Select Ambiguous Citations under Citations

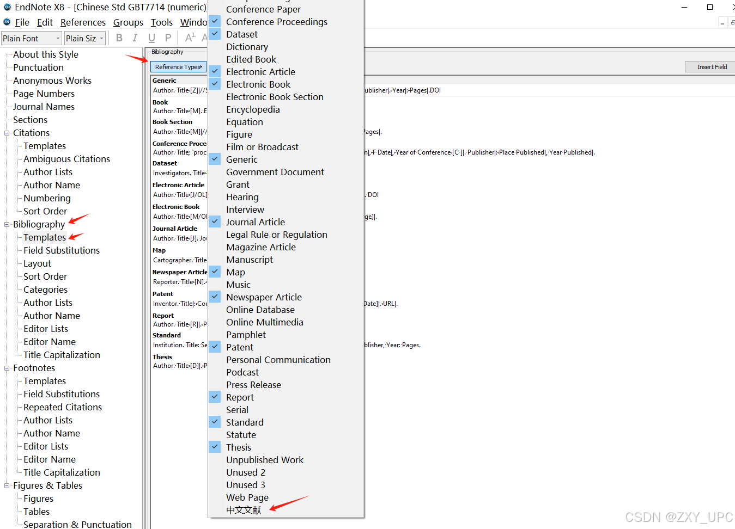pyautogui.click(x=66, y=159)
